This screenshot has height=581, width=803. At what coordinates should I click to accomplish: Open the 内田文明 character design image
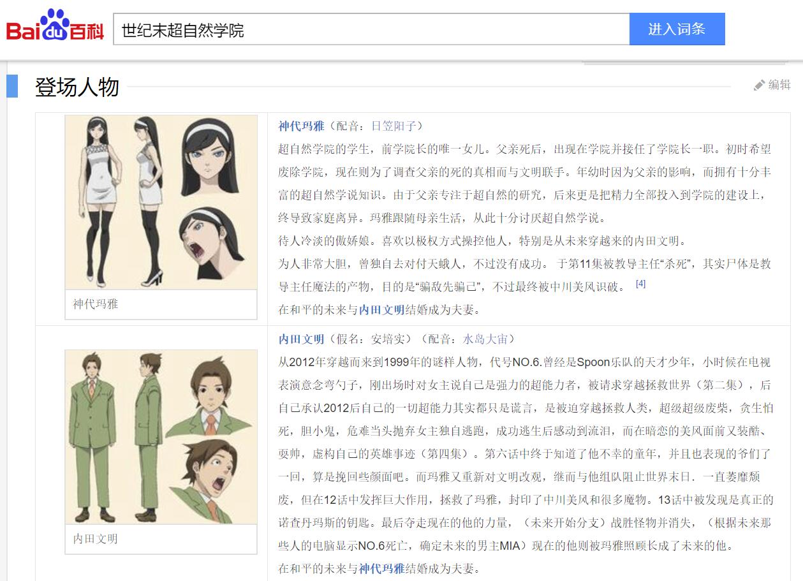coord(161,436)
